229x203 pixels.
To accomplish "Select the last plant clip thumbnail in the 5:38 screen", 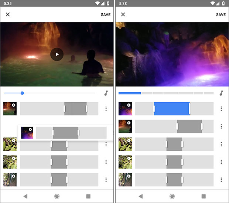I will [125, 180].
